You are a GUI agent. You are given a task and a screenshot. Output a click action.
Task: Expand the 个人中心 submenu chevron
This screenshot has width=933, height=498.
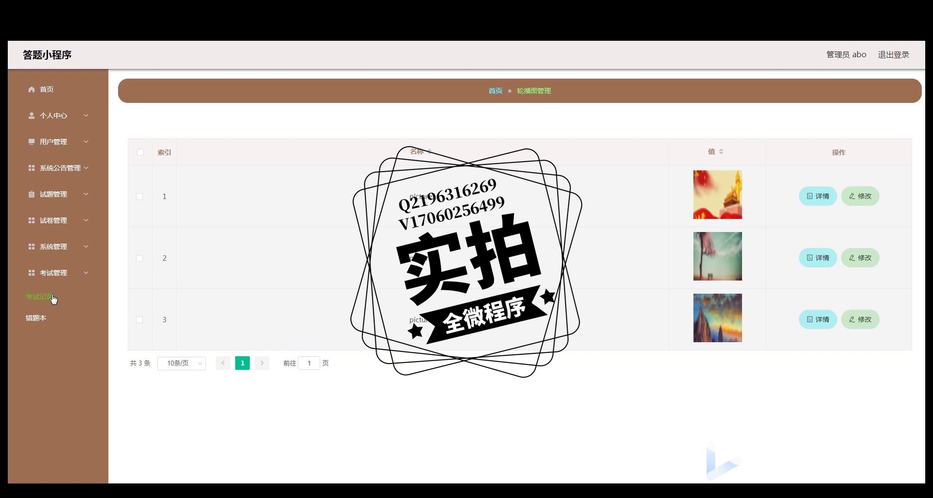[86, 116]
